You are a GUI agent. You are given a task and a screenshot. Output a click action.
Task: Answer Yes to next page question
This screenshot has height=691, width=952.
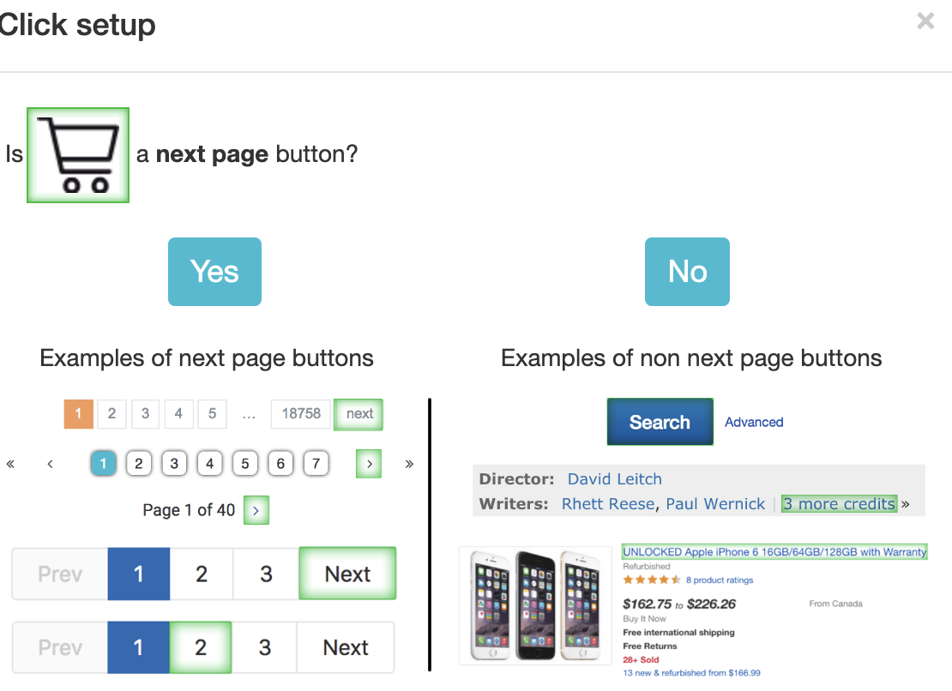(x=214, y=271)
